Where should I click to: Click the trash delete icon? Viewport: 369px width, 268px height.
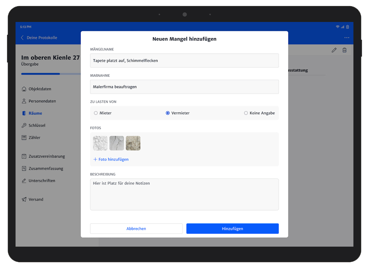(x=345, y=50)
